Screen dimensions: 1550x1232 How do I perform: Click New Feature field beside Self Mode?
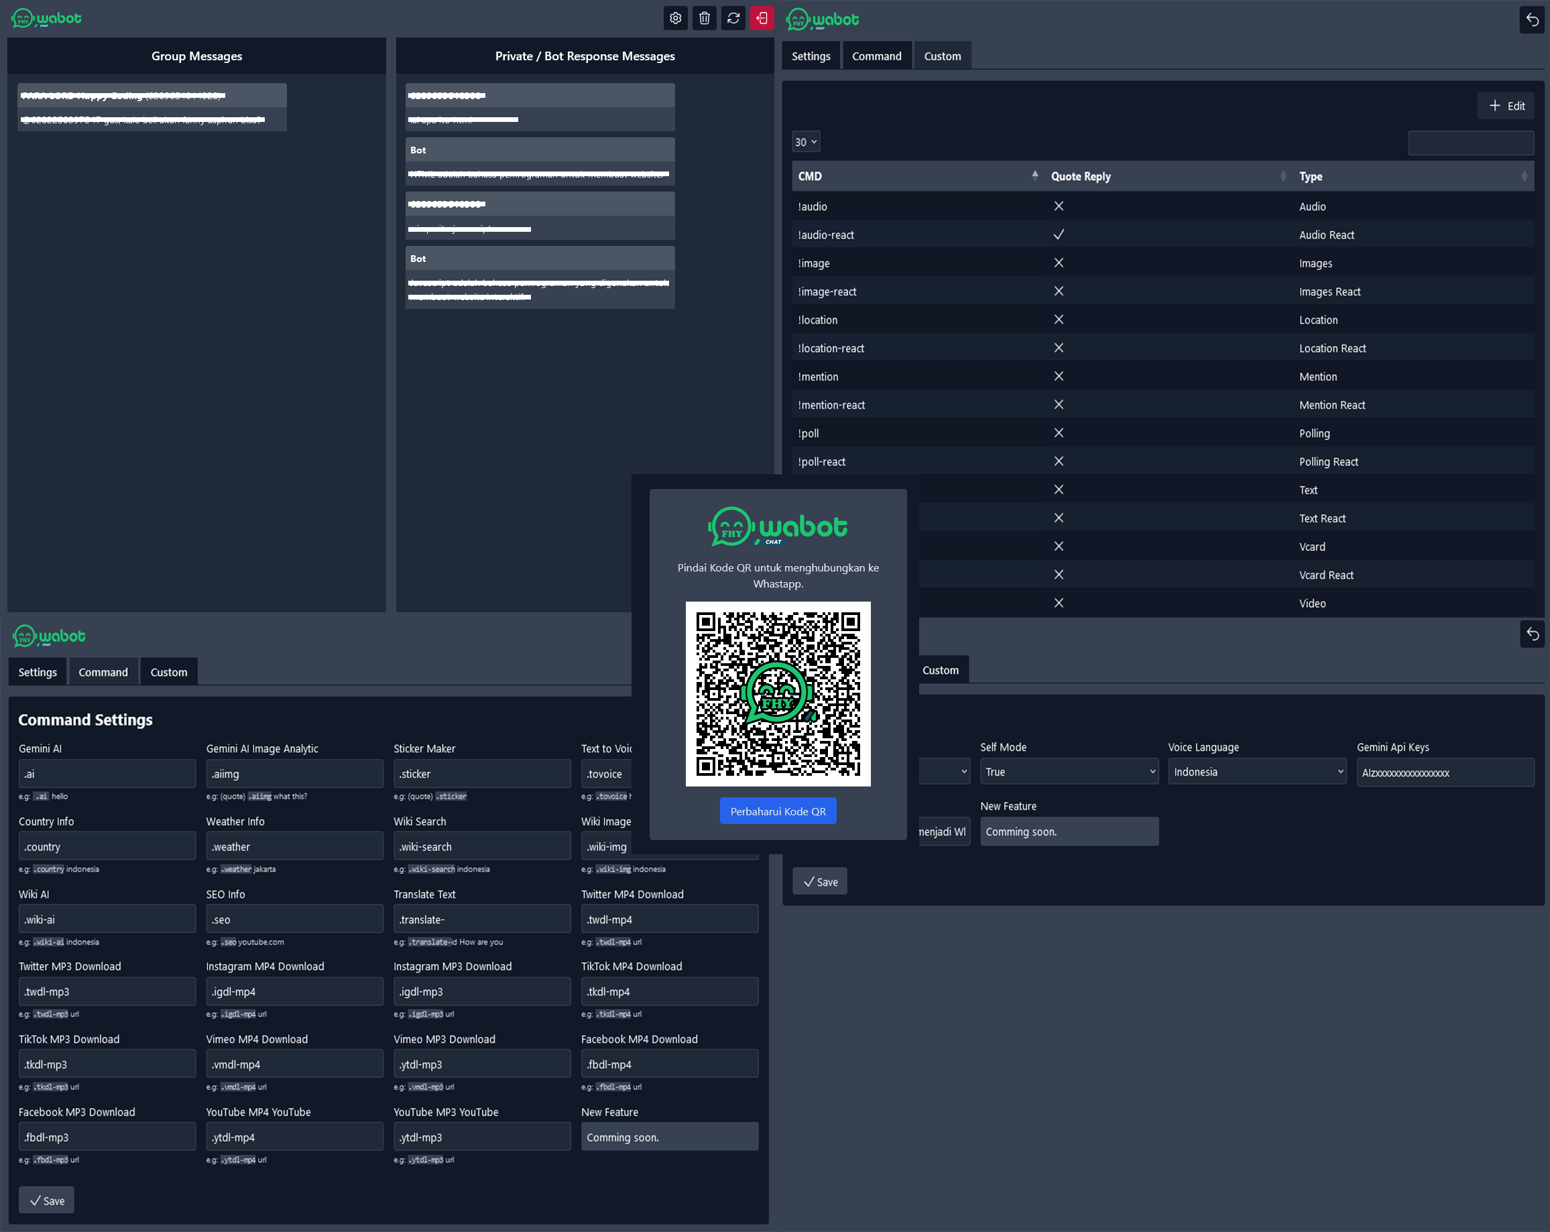[x=1069, y=831]
